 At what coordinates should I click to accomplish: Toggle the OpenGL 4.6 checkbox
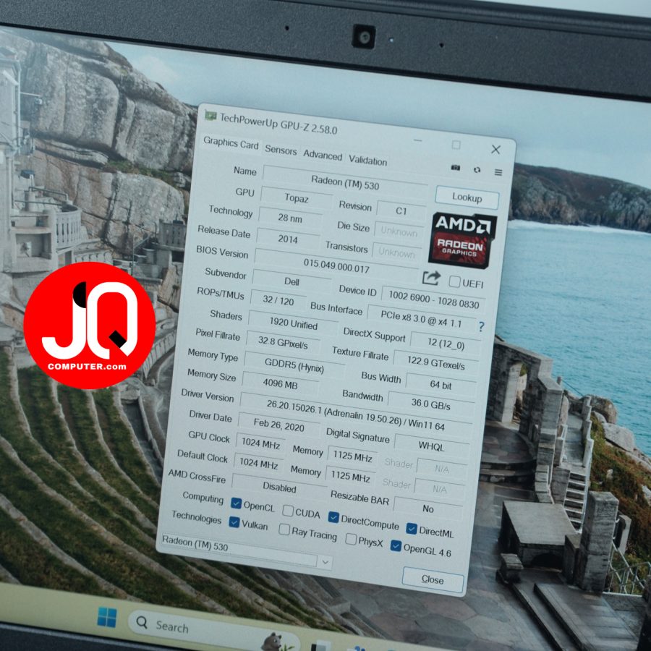[x=396, y=545]
